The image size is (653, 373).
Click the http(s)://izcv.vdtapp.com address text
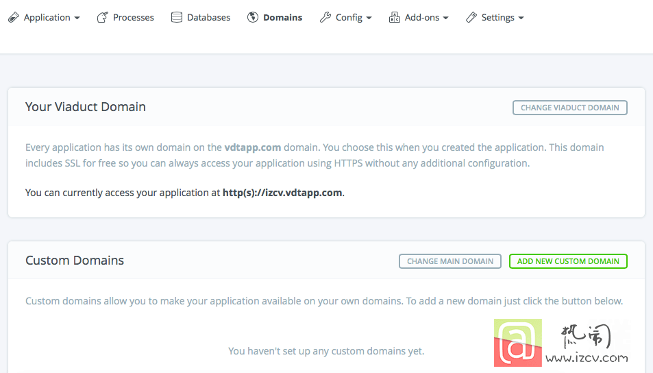click(x=282, y=193)
